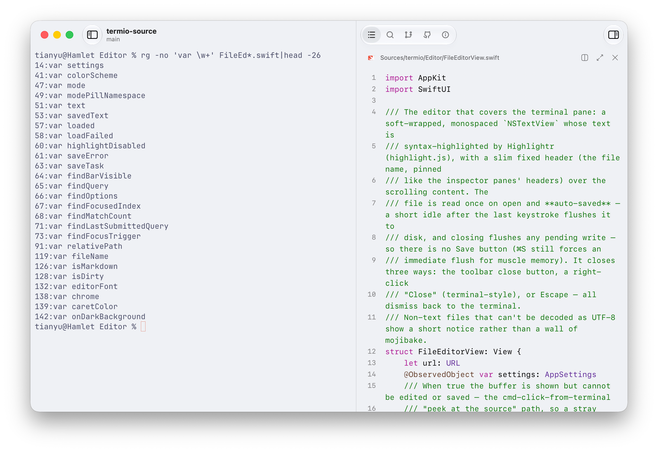The image size is (658, 452).
Task: Click the termio-source window title
Action: tap(131, 31)
